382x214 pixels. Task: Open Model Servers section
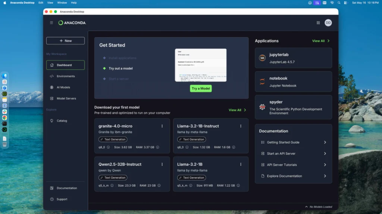point(65,98)
